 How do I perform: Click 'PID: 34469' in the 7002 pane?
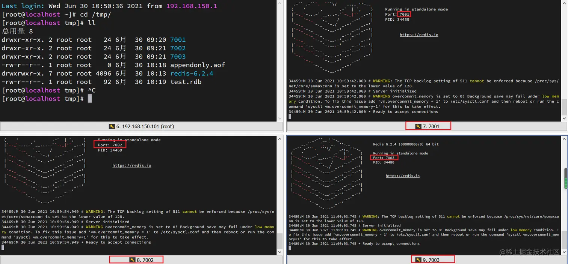[110, 150]
